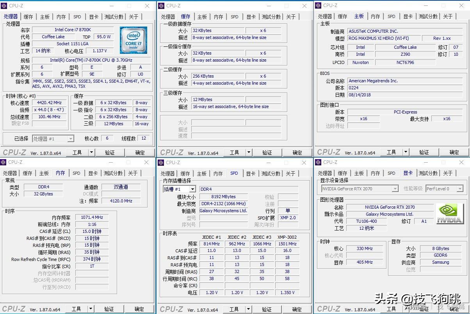Click the CPU-Z icon in a window title bar

(x=5, y=5)
